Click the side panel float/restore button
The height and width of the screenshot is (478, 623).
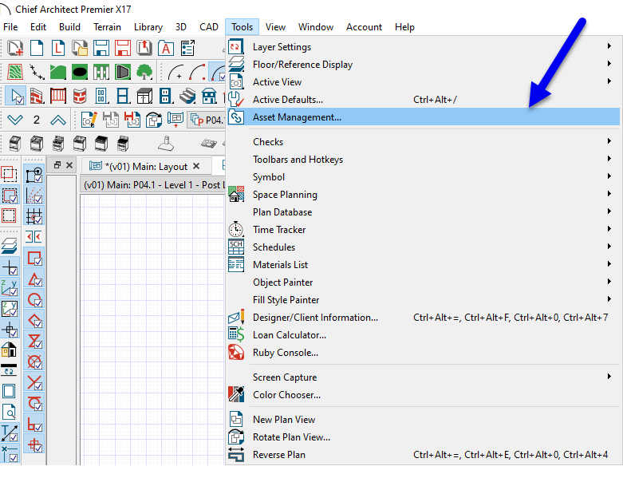pos(57,165)
